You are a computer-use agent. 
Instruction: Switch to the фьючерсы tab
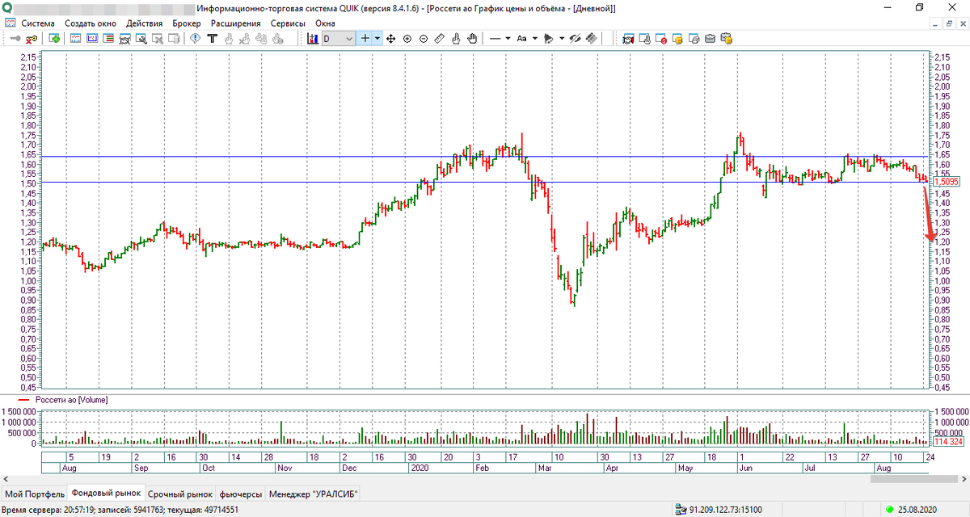click(x=241, y=494)
